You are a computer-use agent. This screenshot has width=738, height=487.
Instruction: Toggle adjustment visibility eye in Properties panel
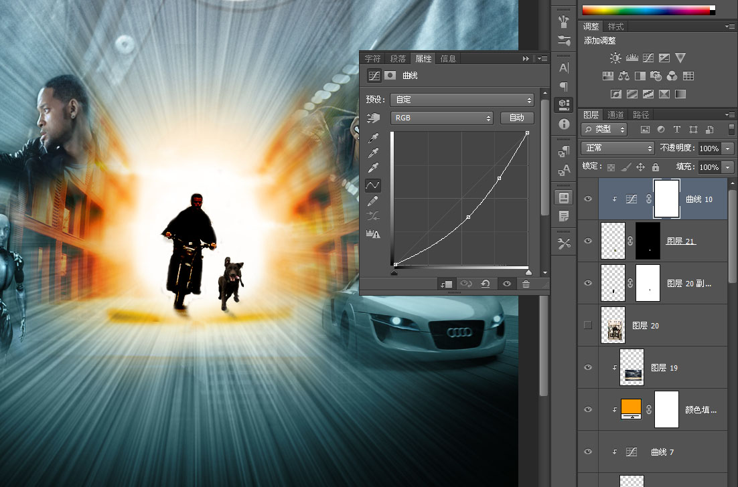tap(506, 284)
